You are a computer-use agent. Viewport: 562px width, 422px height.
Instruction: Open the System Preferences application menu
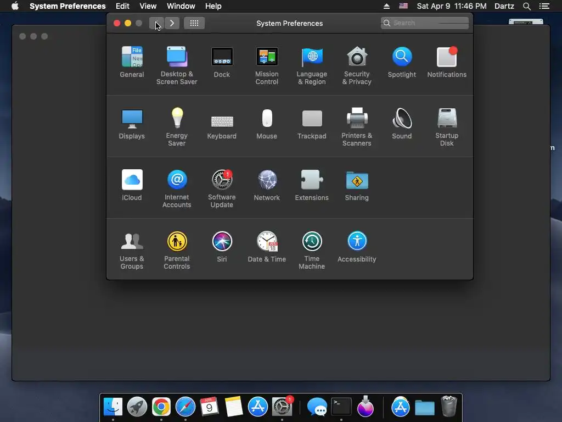coord(68,6)
